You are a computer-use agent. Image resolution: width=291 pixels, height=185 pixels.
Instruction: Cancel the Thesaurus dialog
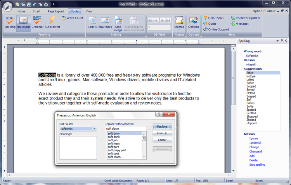click(x=162, y=140)
